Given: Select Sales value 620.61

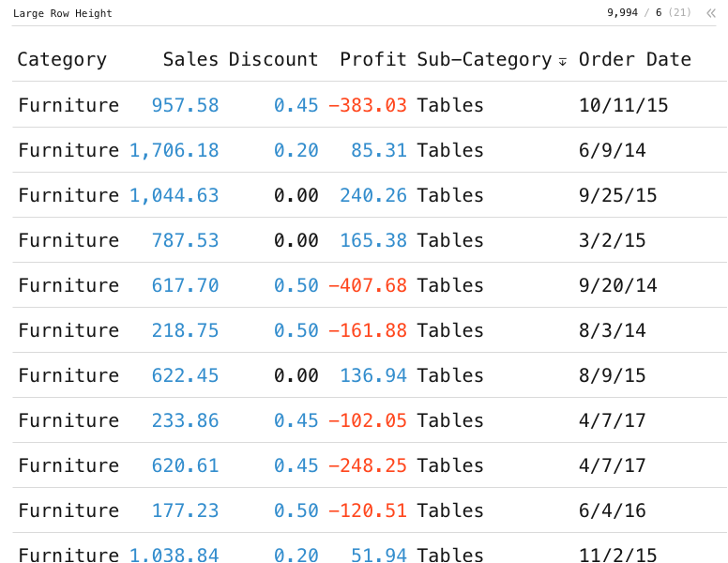Looking at the screenshot, I should coord(185,465).
